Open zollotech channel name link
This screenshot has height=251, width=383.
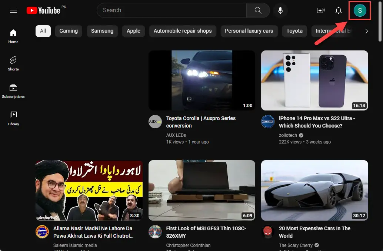(x=288, y=135)
